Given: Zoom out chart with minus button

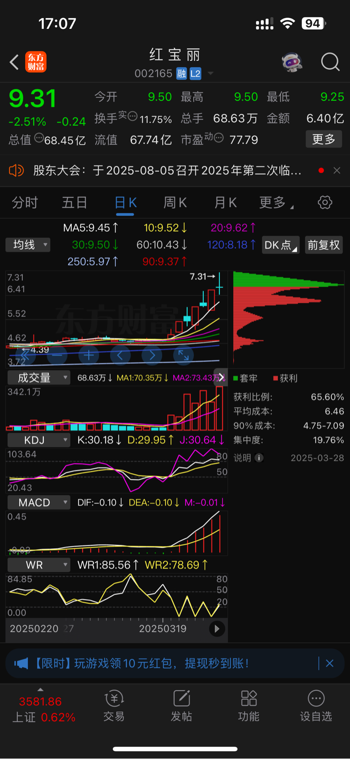Looking at the screenshot, I should (57, 355).
